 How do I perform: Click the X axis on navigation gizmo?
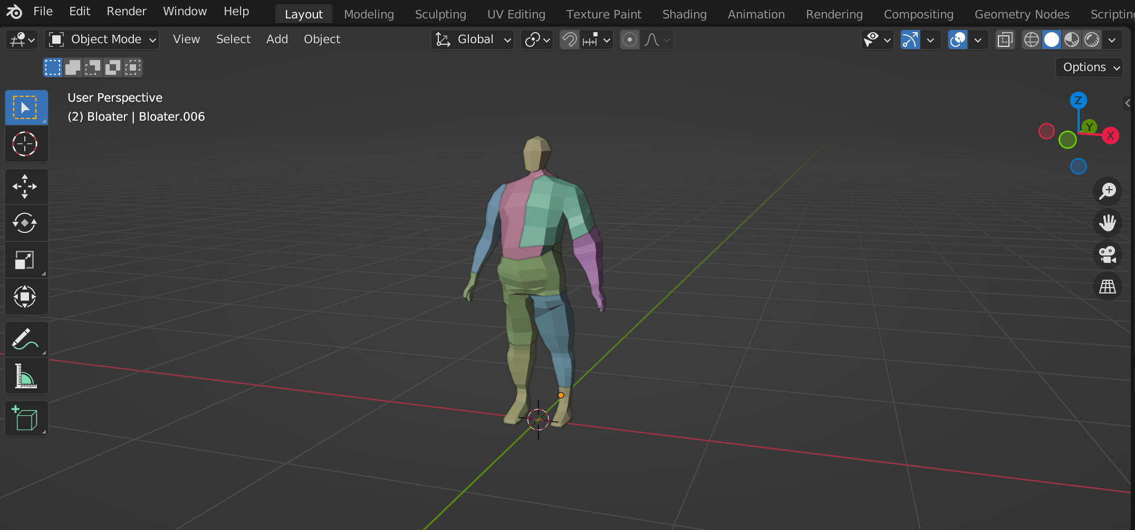(1110, 136)
